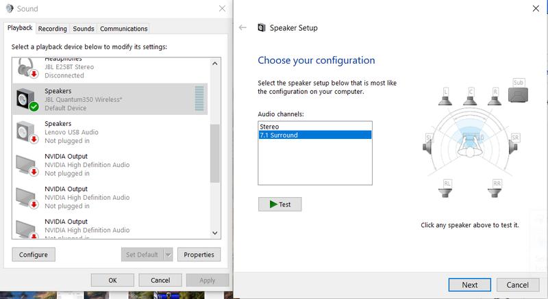This screenshot has width=548, height=299.
Task: Open the Set Default dropdown arrow
Action: pyautogui.click(x=168, y=255)
